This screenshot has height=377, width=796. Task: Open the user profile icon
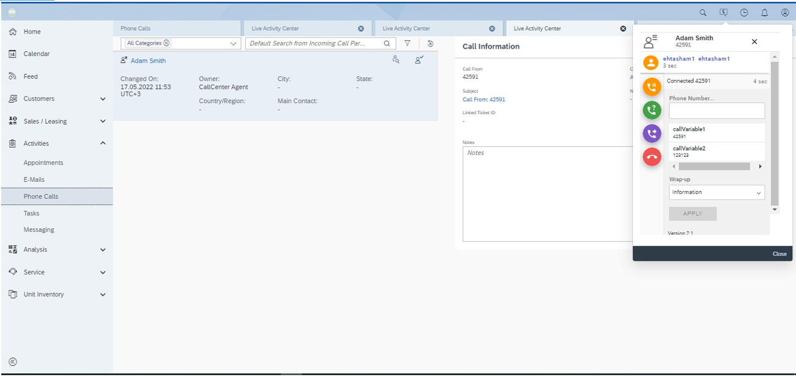(785, 12)
